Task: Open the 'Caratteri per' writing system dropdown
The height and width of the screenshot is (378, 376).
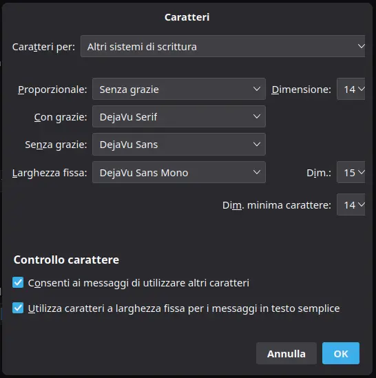Action: (x=223, y=46)
